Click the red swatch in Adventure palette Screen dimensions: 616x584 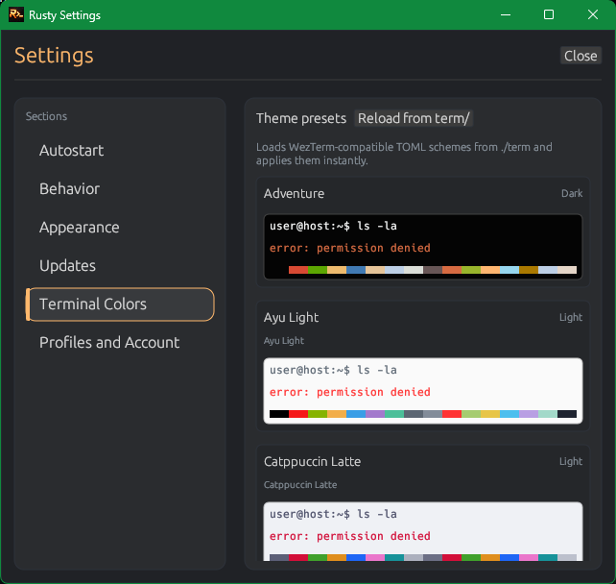pos(298,270)
